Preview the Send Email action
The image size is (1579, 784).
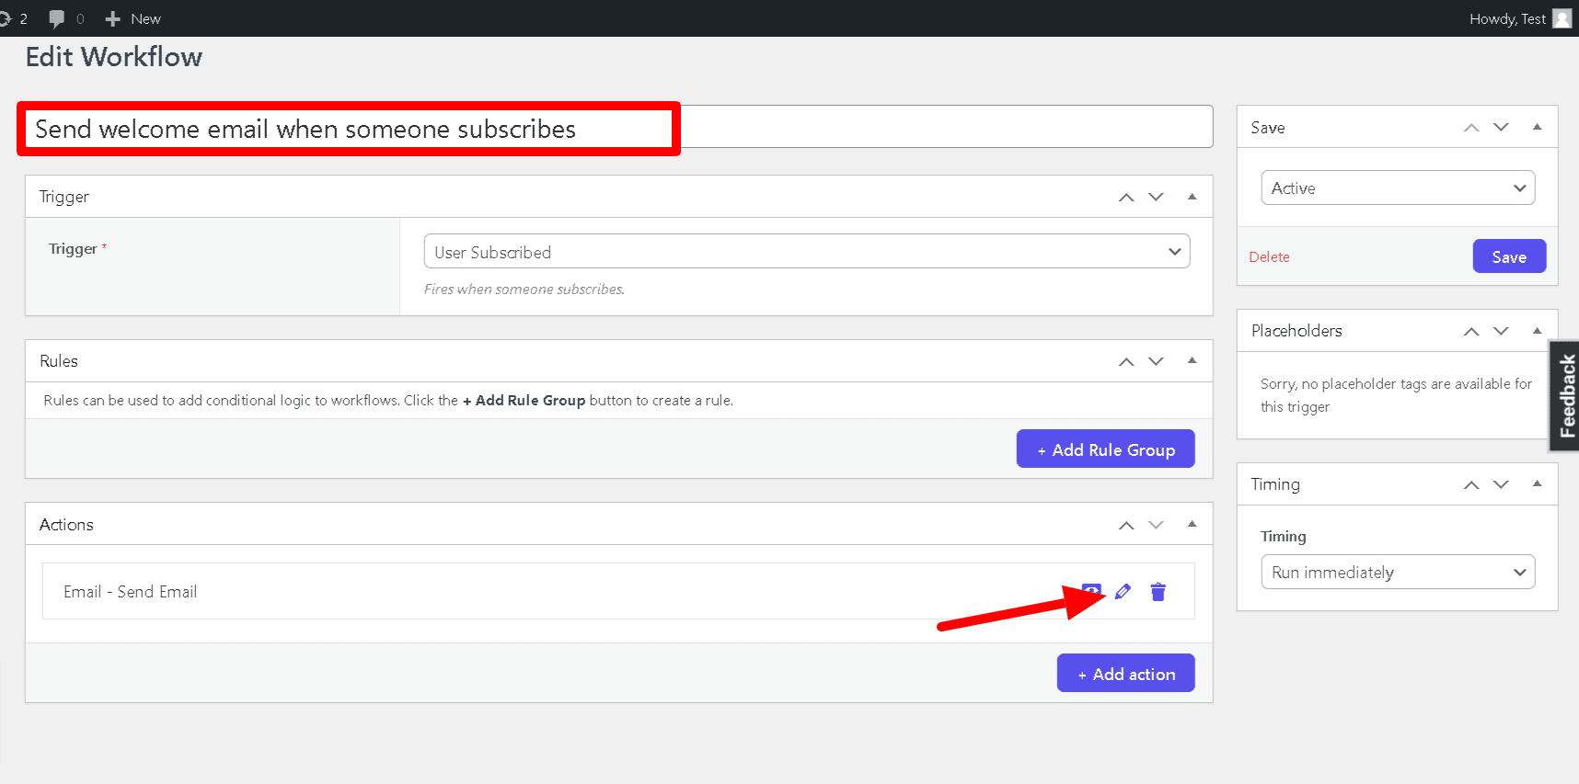pos(1091,590)
